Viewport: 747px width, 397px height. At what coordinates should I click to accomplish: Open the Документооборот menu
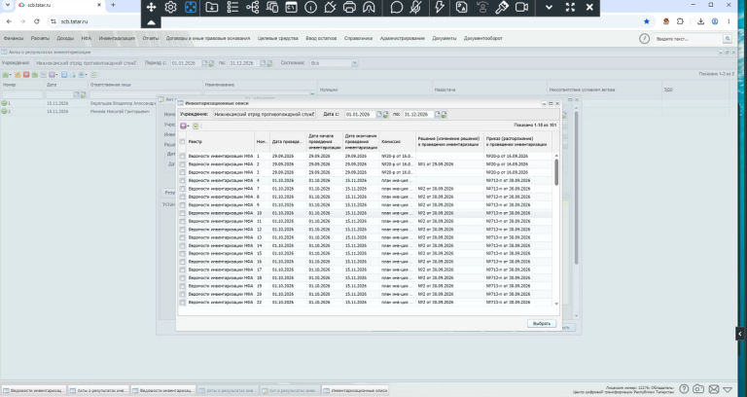(x=483, y=38)
